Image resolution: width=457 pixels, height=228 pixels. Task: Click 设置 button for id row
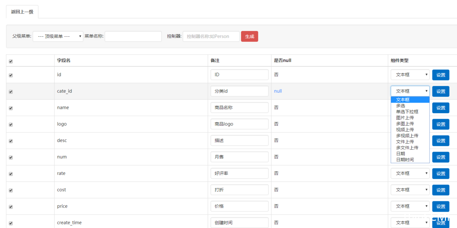pos(440,75)
